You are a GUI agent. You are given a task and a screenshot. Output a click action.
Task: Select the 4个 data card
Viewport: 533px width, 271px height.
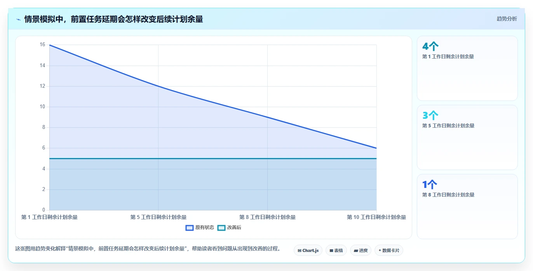(467, 68)
